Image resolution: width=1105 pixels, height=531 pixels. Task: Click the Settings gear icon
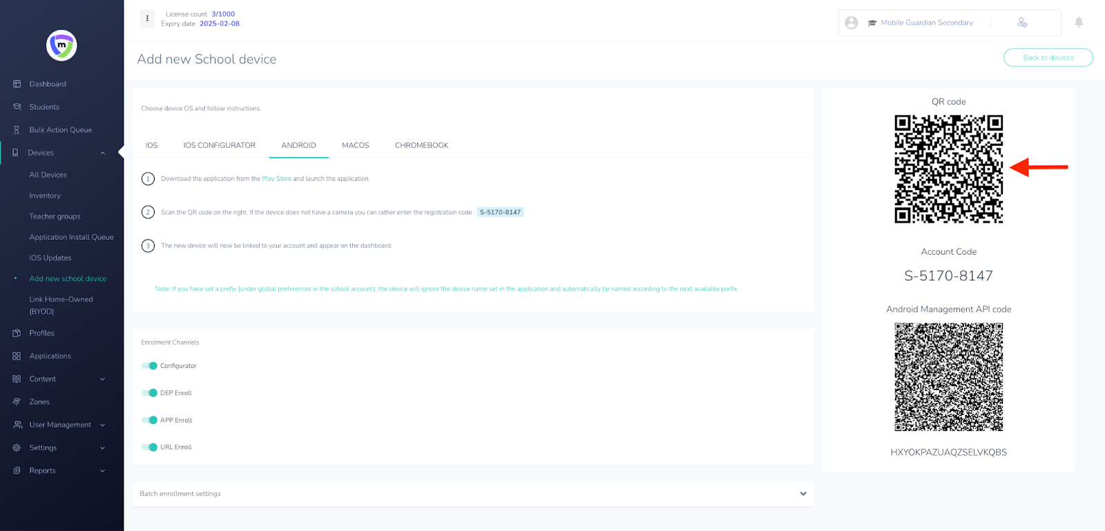coord(17,447)
